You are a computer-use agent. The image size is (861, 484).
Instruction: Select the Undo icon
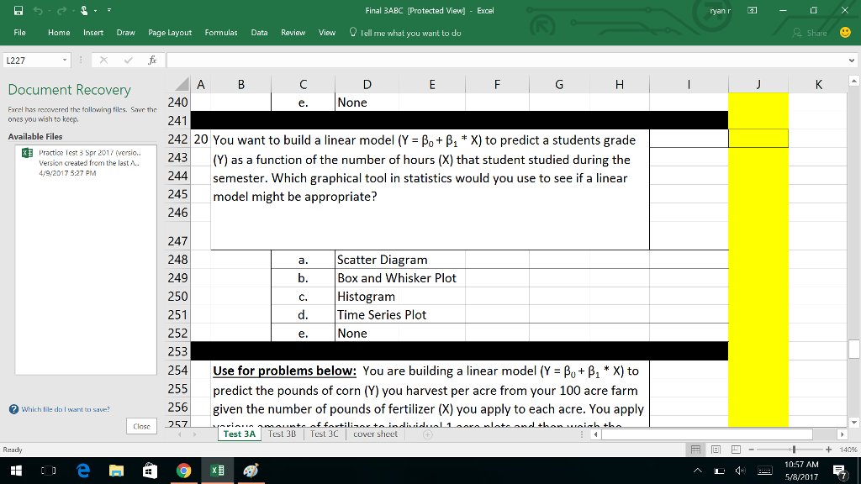pyautogui.click(x=37, y=10)
